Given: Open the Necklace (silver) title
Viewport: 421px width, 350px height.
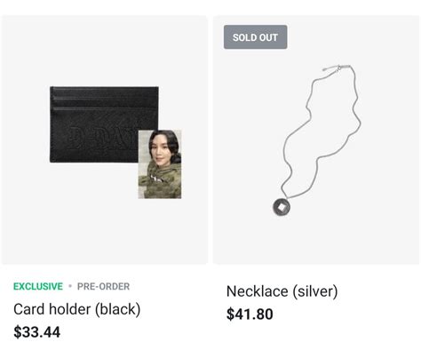Looking at the screenshot, I should 282,291.
